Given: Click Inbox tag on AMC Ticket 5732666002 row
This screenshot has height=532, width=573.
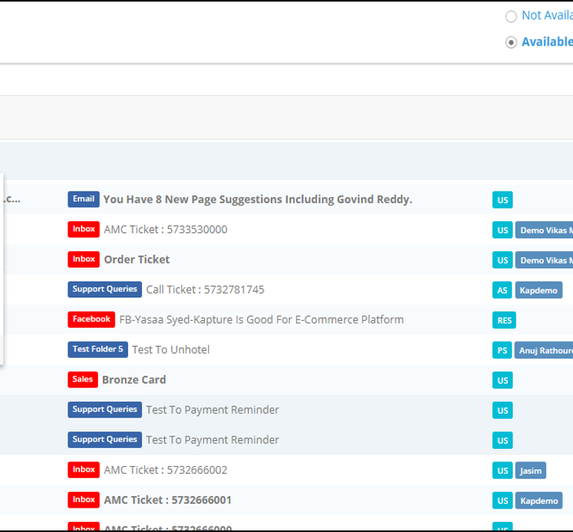Looking at the screenshot, I should click(83, 470).
